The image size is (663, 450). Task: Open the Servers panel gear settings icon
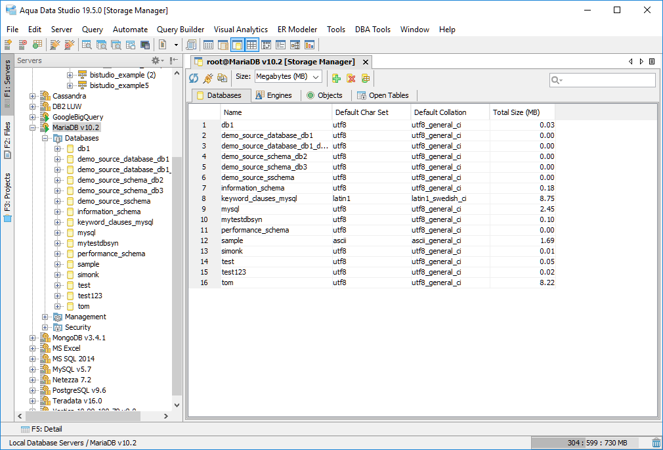coord(157,60)
